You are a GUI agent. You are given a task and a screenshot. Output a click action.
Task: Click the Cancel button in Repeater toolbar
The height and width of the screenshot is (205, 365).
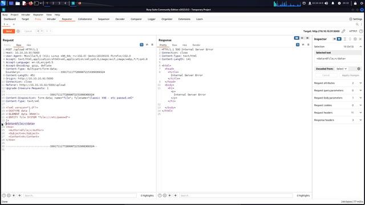28,31
